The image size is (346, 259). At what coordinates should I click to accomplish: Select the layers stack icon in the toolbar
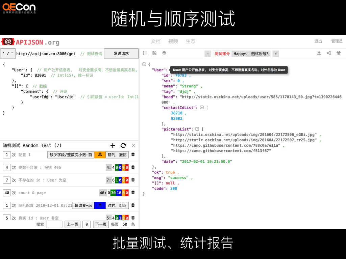pyautogui.click(x=164, y=53)
